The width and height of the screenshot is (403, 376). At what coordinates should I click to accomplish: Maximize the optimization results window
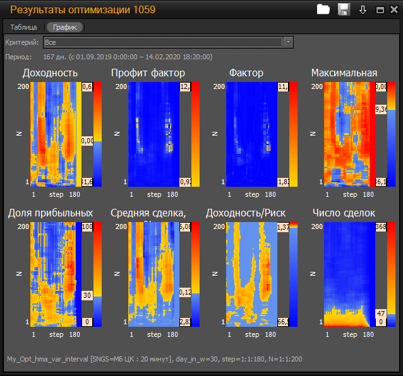pyautogui.click(x=380, y=10)
